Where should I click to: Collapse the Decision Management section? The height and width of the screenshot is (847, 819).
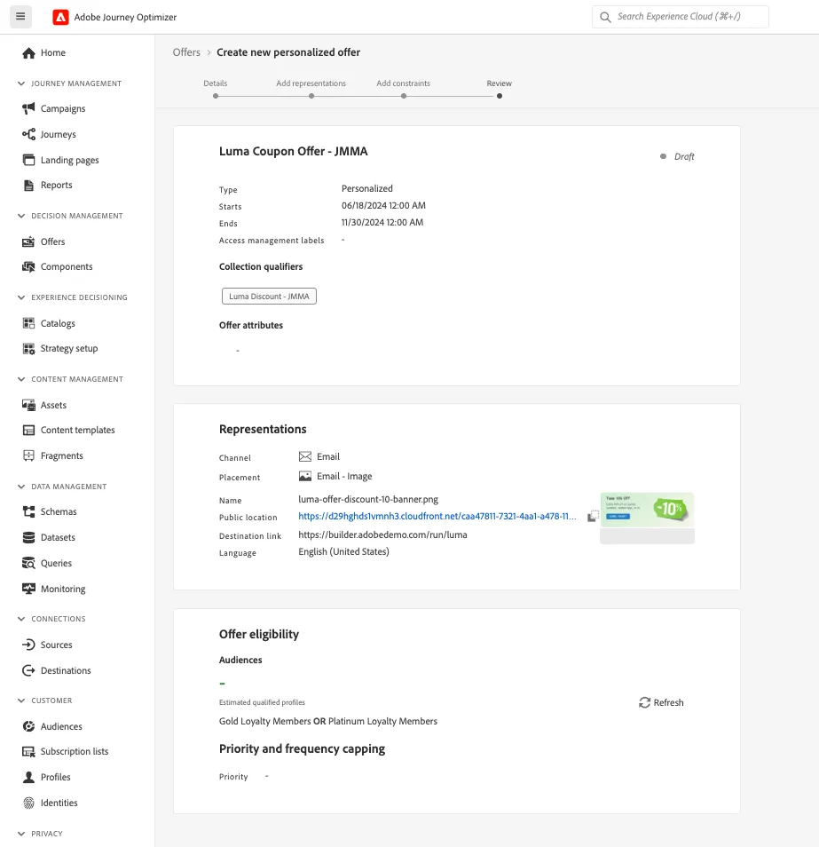click(21, 216)
